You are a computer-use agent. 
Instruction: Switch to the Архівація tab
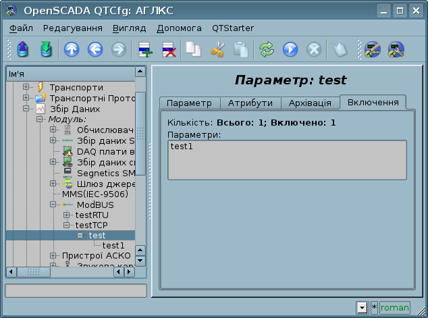tap(309, 103)
